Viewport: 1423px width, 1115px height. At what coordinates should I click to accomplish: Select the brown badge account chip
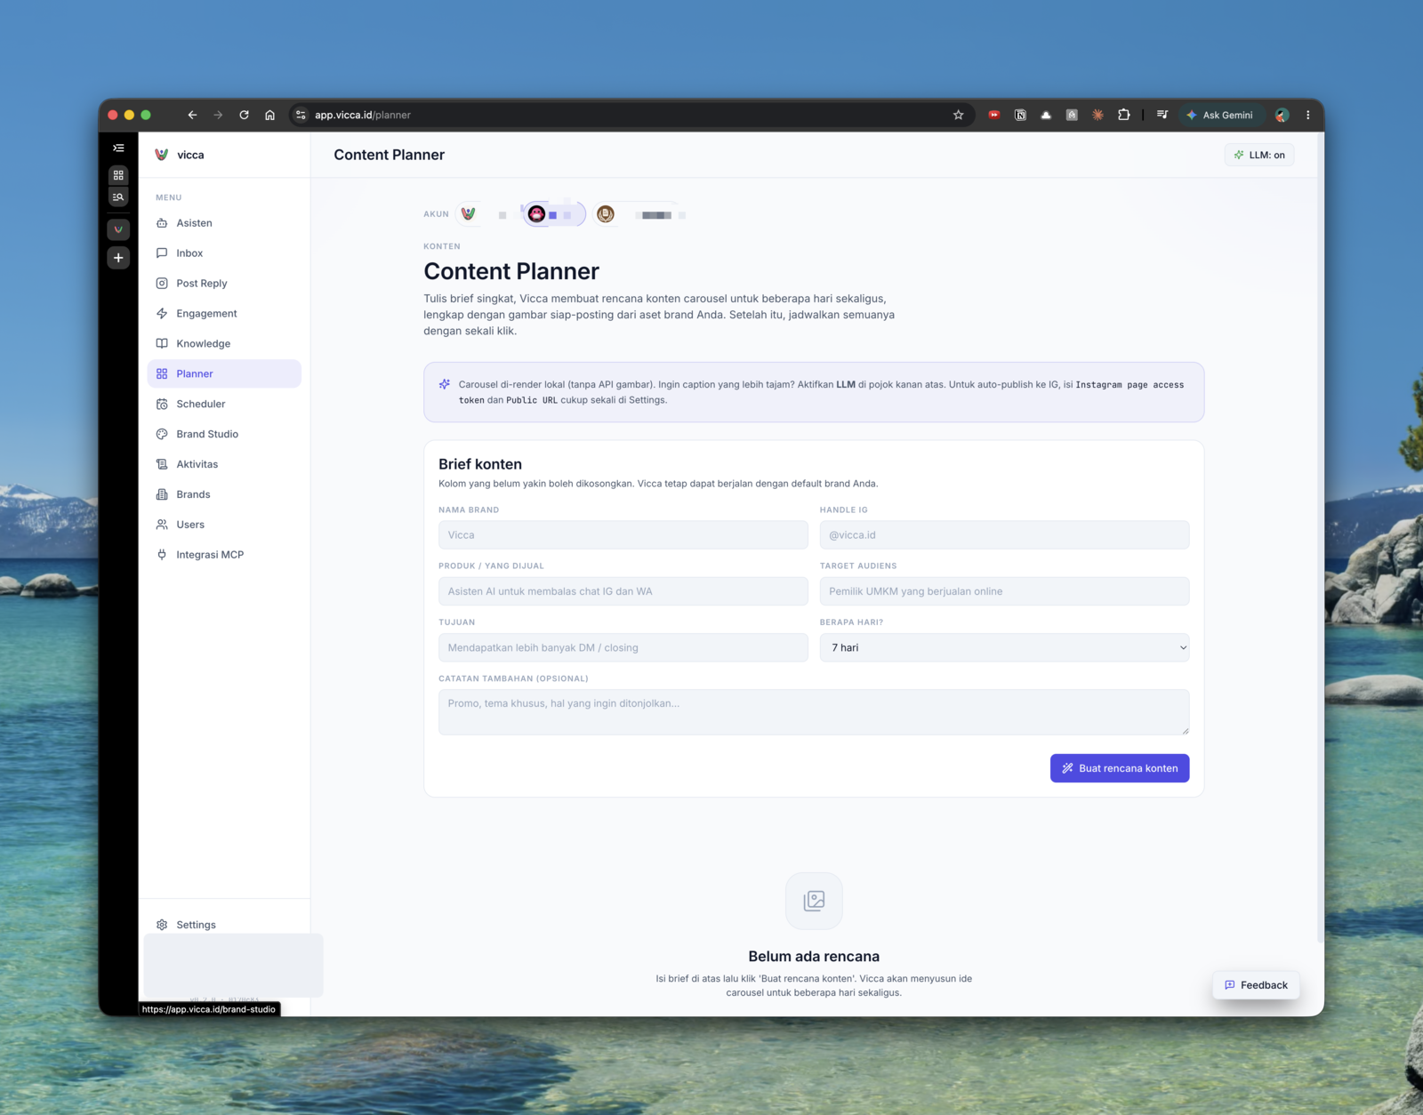[x=606, y=214]
